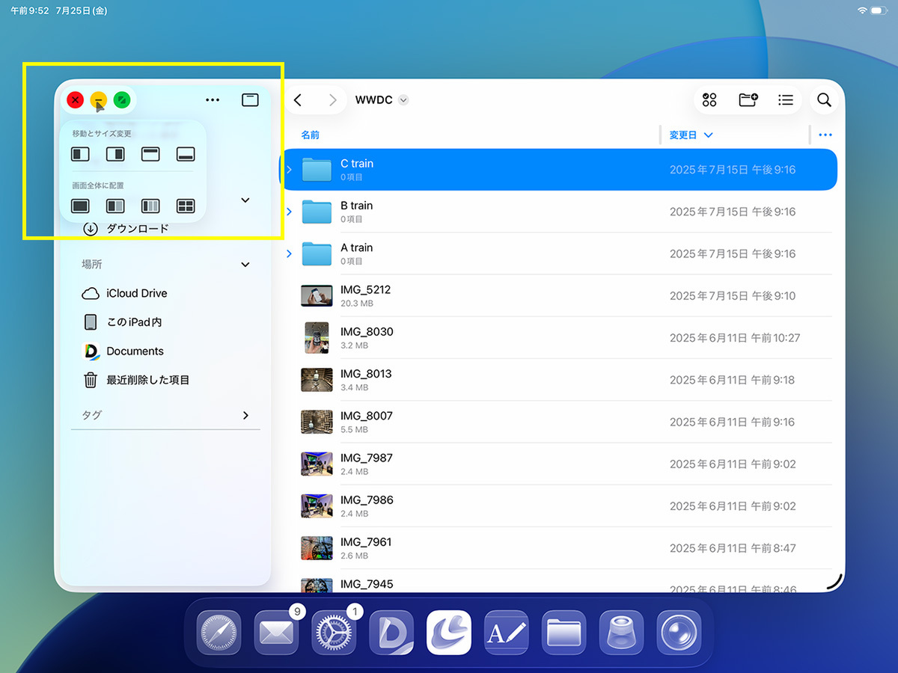Screen dimensions: 898x673
Task: Sort by 変更日 column header
Action: [691, 135]
